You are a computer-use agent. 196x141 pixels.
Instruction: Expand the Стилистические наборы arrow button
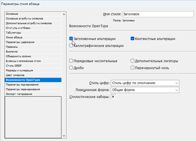[114, 97]
